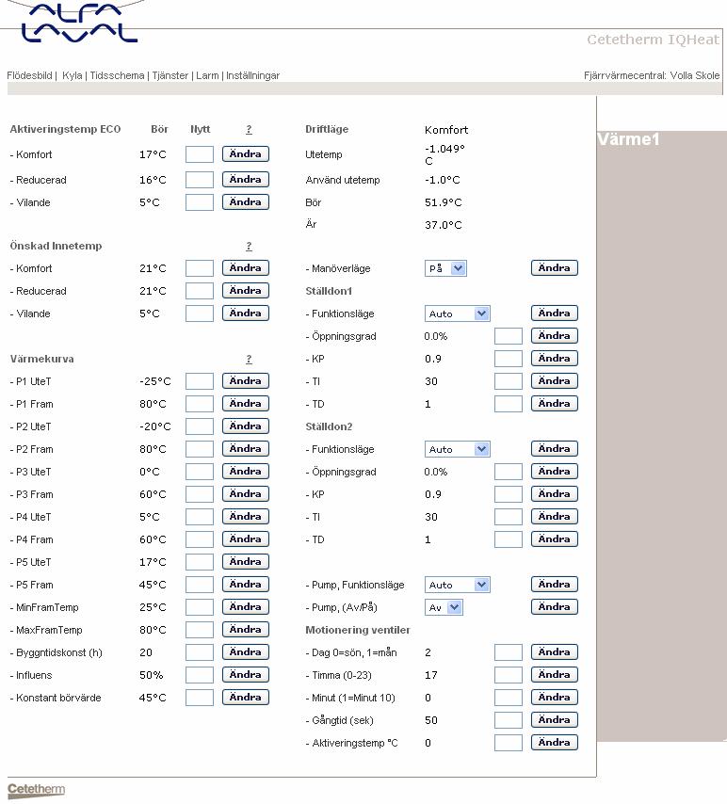727x804 pixels.
Task: Click Ändra for Gångtid (sek)
Action: tap(554, 719)
